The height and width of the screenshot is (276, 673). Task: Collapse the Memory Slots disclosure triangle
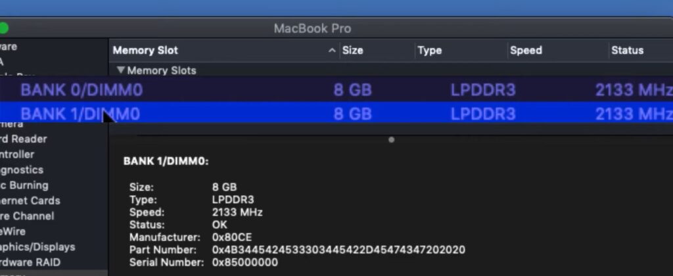(120, 70)
